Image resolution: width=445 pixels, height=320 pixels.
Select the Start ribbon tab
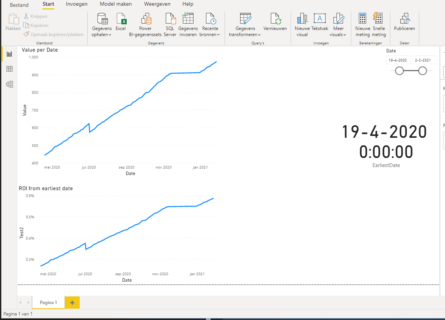(48, 4)
